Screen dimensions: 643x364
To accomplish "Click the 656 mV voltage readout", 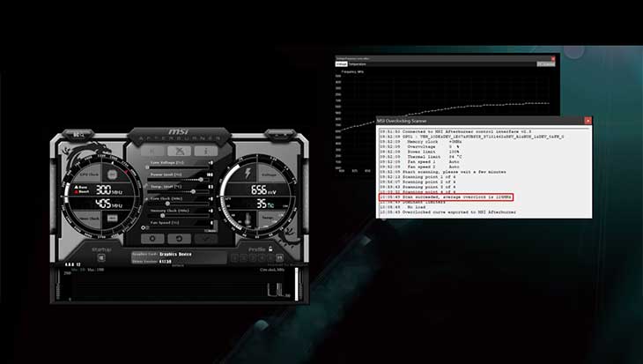I will click(x=263, y=190).
